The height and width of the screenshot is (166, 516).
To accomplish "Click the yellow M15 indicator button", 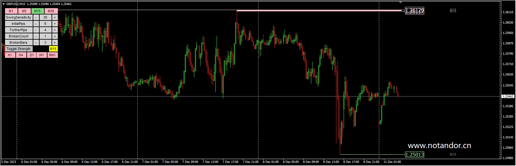I will pyautogui.click(x=53, y=49).
